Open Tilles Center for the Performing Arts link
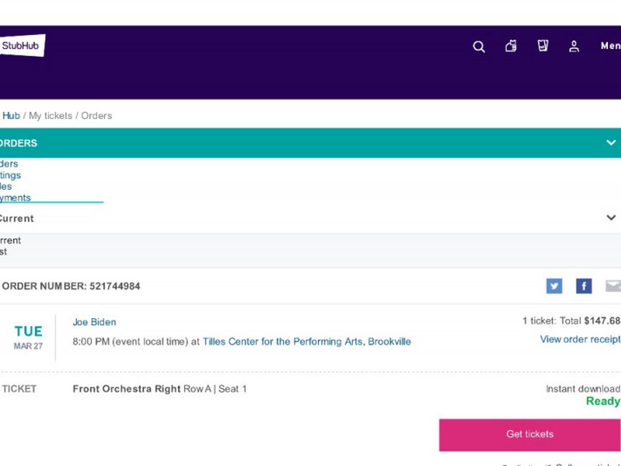This screenshot has height=466, width=621. click(306, 342)
